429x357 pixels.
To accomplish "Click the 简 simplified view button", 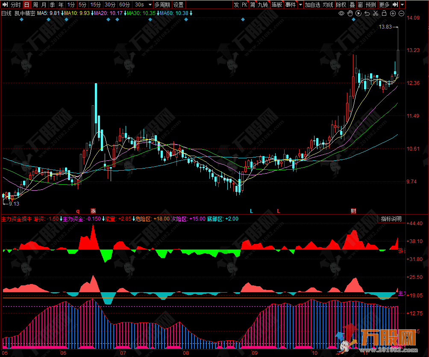I will coord(253,5).
